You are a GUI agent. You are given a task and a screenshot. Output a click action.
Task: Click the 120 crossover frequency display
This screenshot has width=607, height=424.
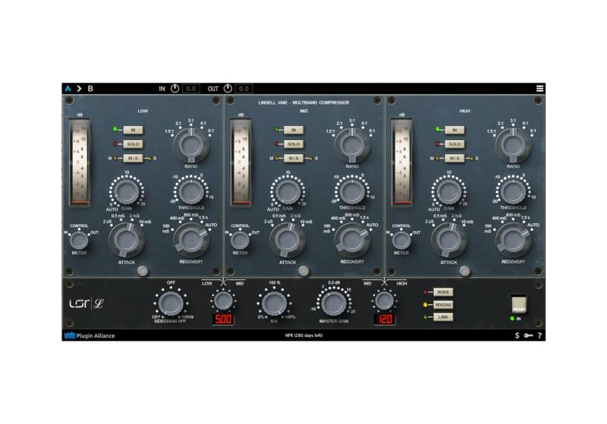point(385,319)
